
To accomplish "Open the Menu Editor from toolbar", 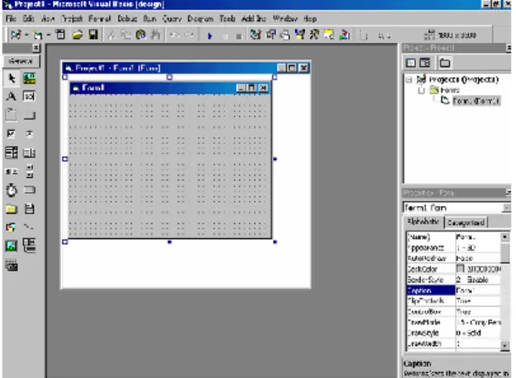I will (x=60, y=35).
